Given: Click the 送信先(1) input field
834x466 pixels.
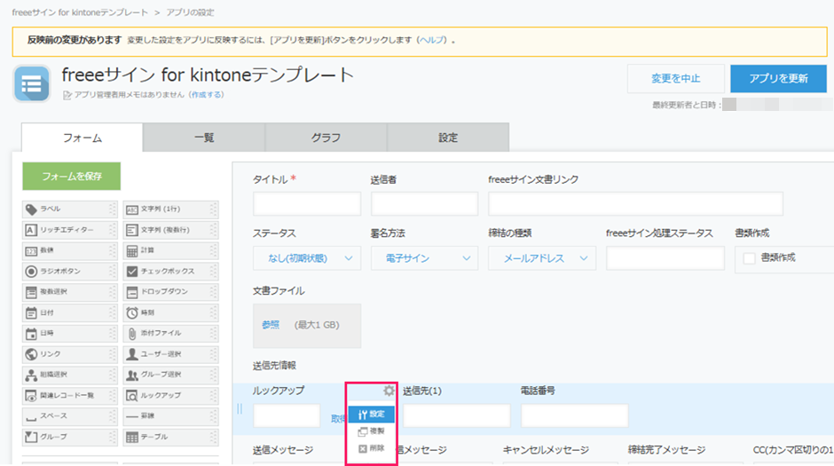Looking at the screenshot, I should point(456,415).
